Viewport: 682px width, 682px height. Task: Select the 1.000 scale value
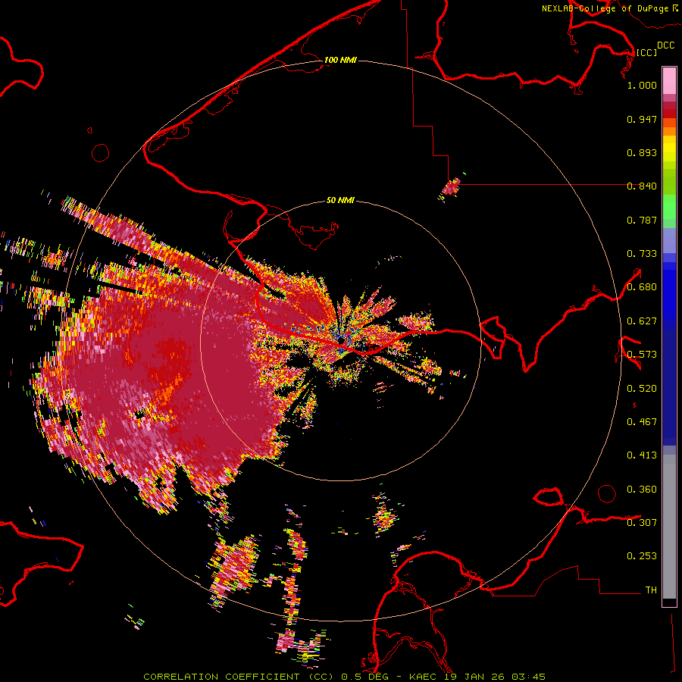click(x=642, y=85)
